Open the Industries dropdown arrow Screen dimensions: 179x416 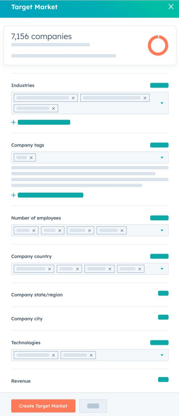[x=162, y=103]
